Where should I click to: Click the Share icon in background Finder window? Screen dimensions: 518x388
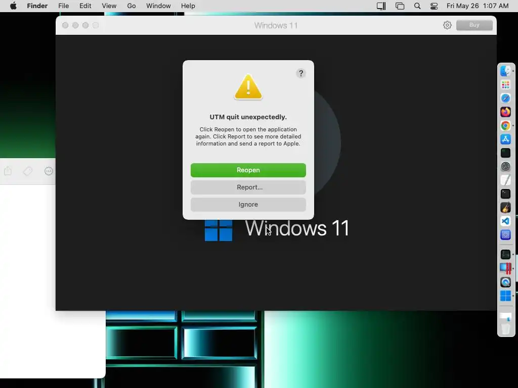click(8, 171)
